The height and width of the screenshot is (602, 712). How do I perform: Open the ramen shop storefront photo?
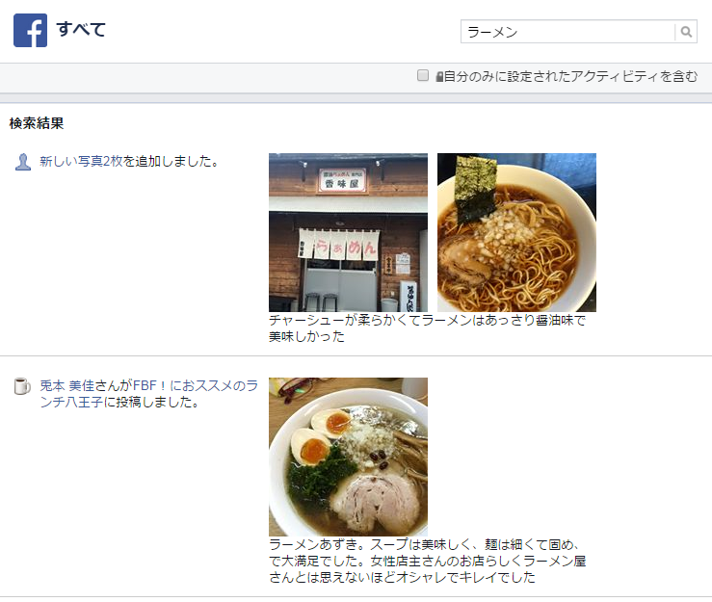[348, 232]
